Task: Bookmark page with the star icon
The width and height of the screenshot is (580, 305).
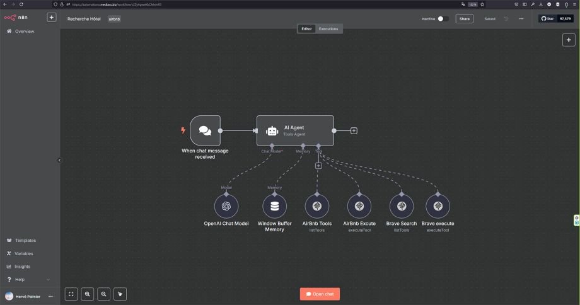Action: pyautogui.click(x=482, y=4)
